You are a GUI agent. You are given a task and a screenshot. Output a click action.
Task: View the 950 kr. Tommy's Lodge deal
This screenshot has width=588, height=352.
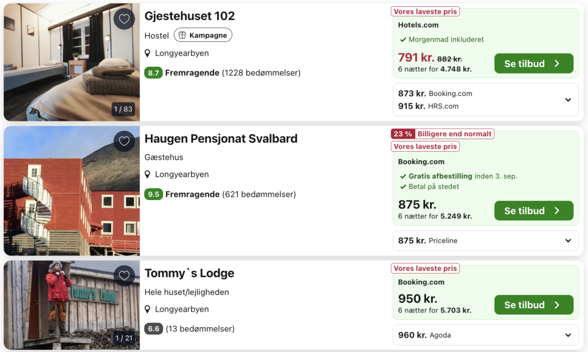pyautogui.click(x=533, y=305)
